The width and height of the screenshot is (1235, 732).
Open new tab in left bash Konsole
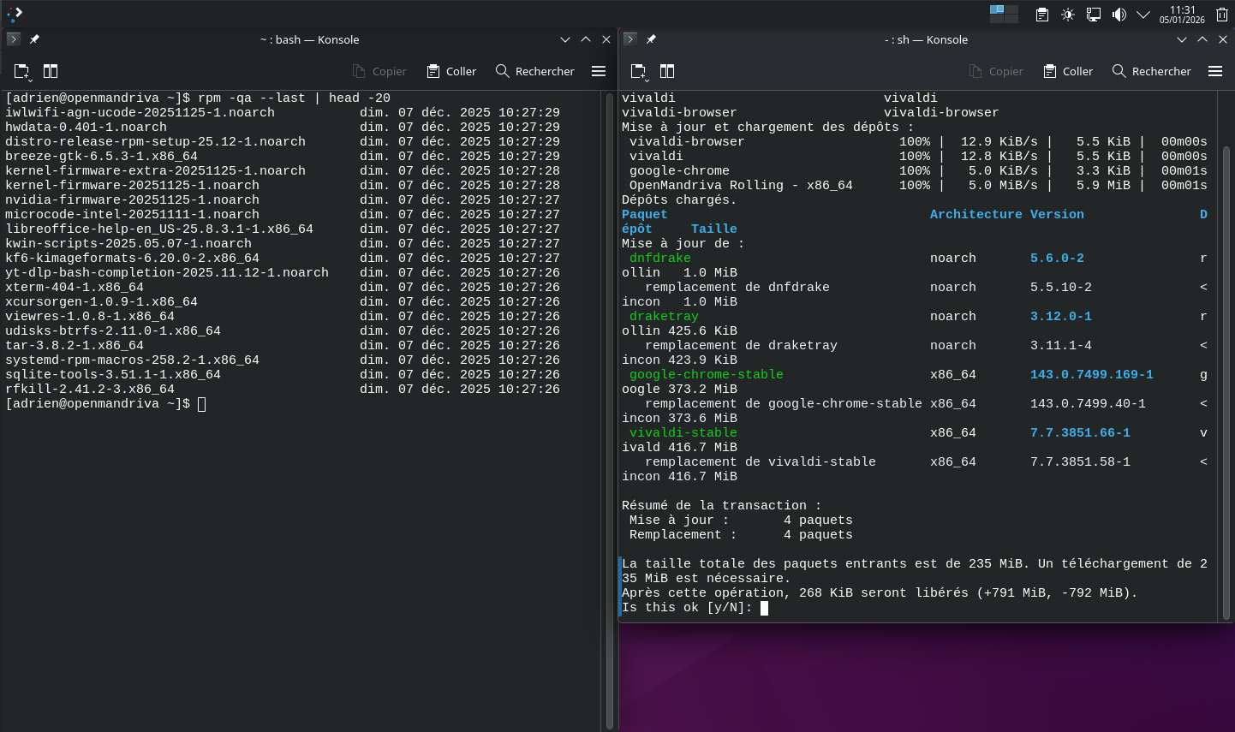(x=21, y=71)
